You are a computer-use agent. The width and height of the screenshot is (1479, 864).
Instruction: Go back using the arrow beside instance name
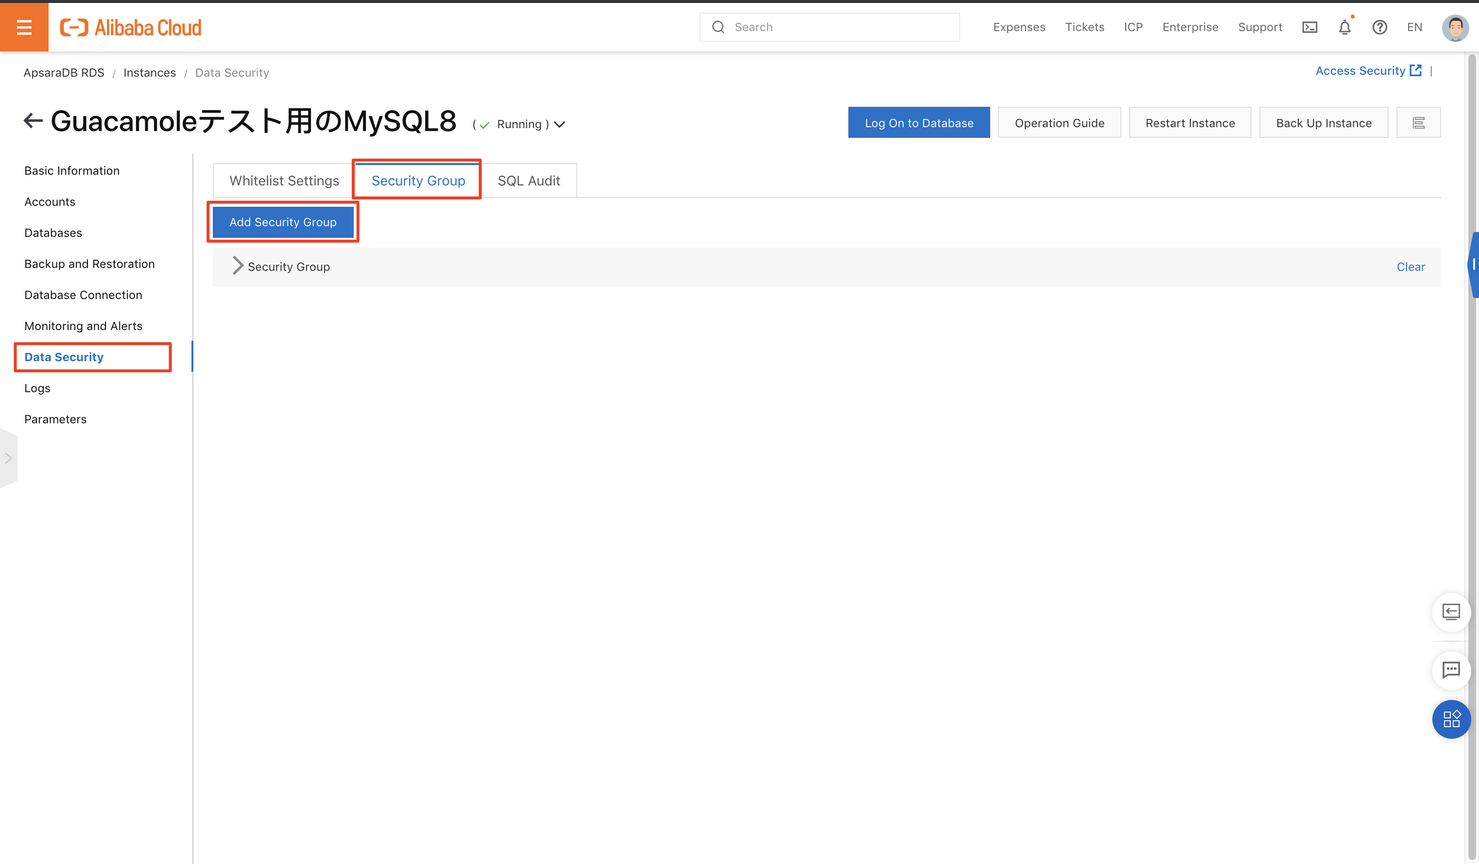(x=33, y=121)
